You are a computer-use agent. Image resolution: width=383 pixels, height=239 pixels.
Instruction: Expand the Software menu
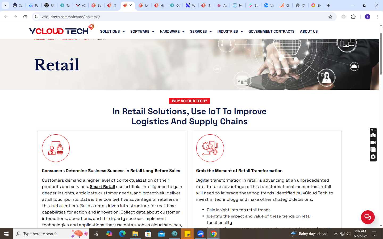(x=142, y=31)
